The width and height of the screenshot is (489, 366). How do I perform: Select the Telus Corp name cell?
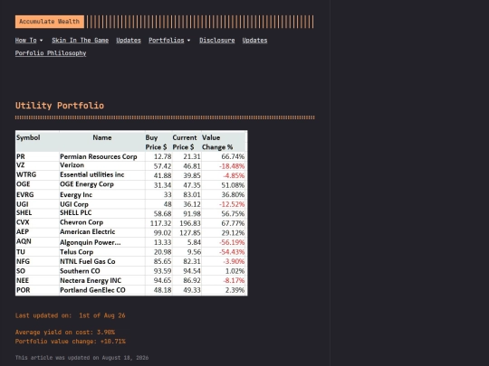point(76,252)
